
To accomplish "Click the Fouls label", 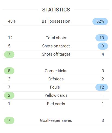I will [x=55, y=87].
